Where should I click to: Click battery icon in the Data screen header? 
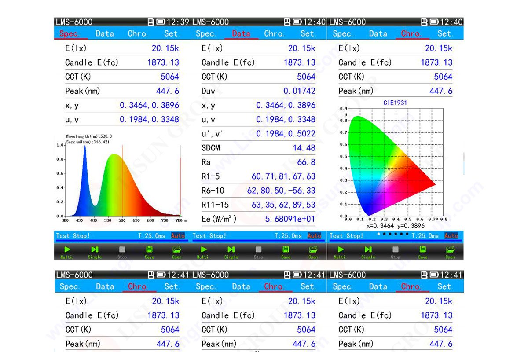pyautogui.click(x=297, y=22)
